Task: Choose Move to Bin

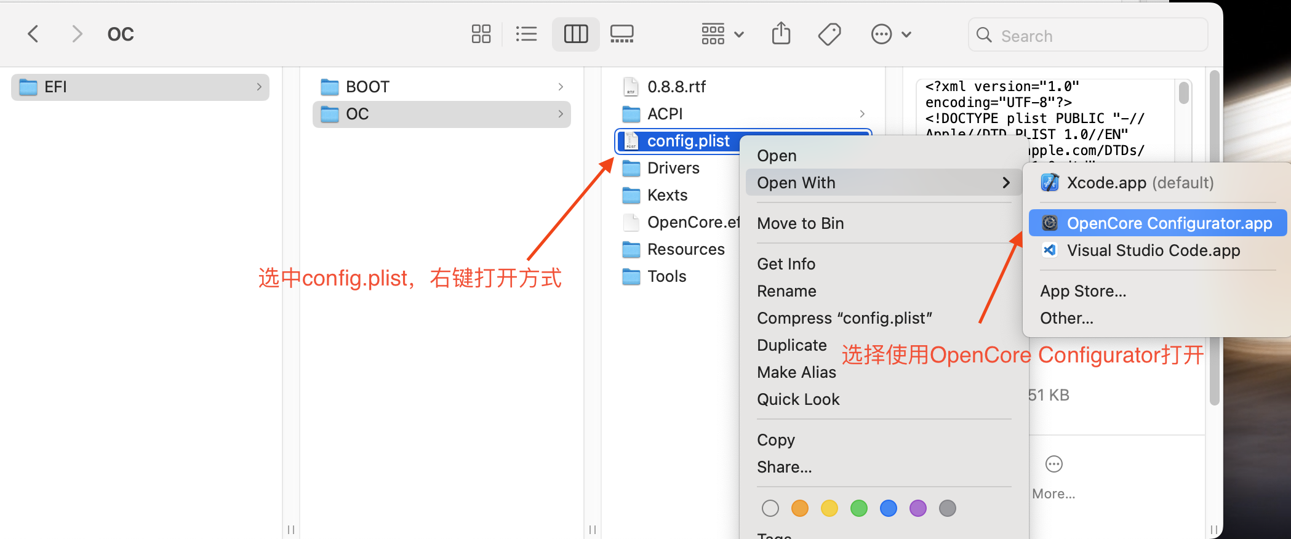Action: click(x=884, y=223)
